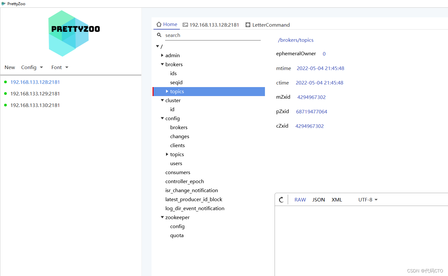This screenshot has width=448, height=276.
Task: Select the log_dir_event_notification node
Action: pyautogui.click(x=195, y=208)
